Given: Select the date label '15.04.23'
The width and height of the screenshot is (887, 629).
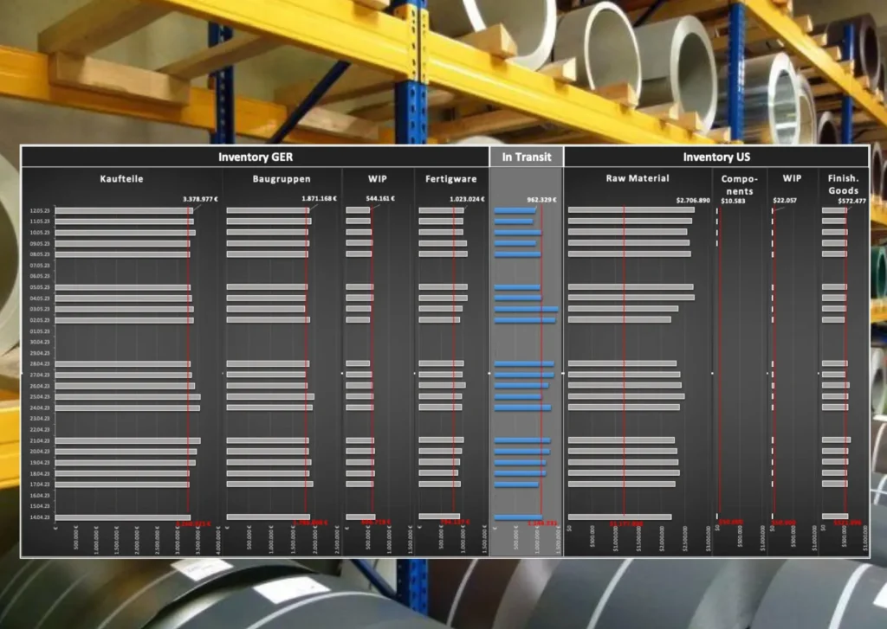Looking at the screenshot, I should (40, 506).
